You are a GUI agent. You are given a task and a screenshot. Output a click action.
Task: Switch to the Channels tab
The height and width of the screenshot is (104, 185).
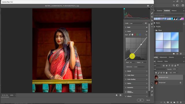coord(160,61)
